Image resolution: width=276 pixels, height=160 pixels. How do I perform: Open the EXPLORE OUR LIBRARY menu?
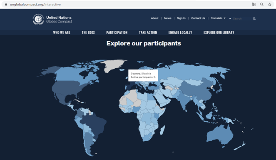click(219, 32)
